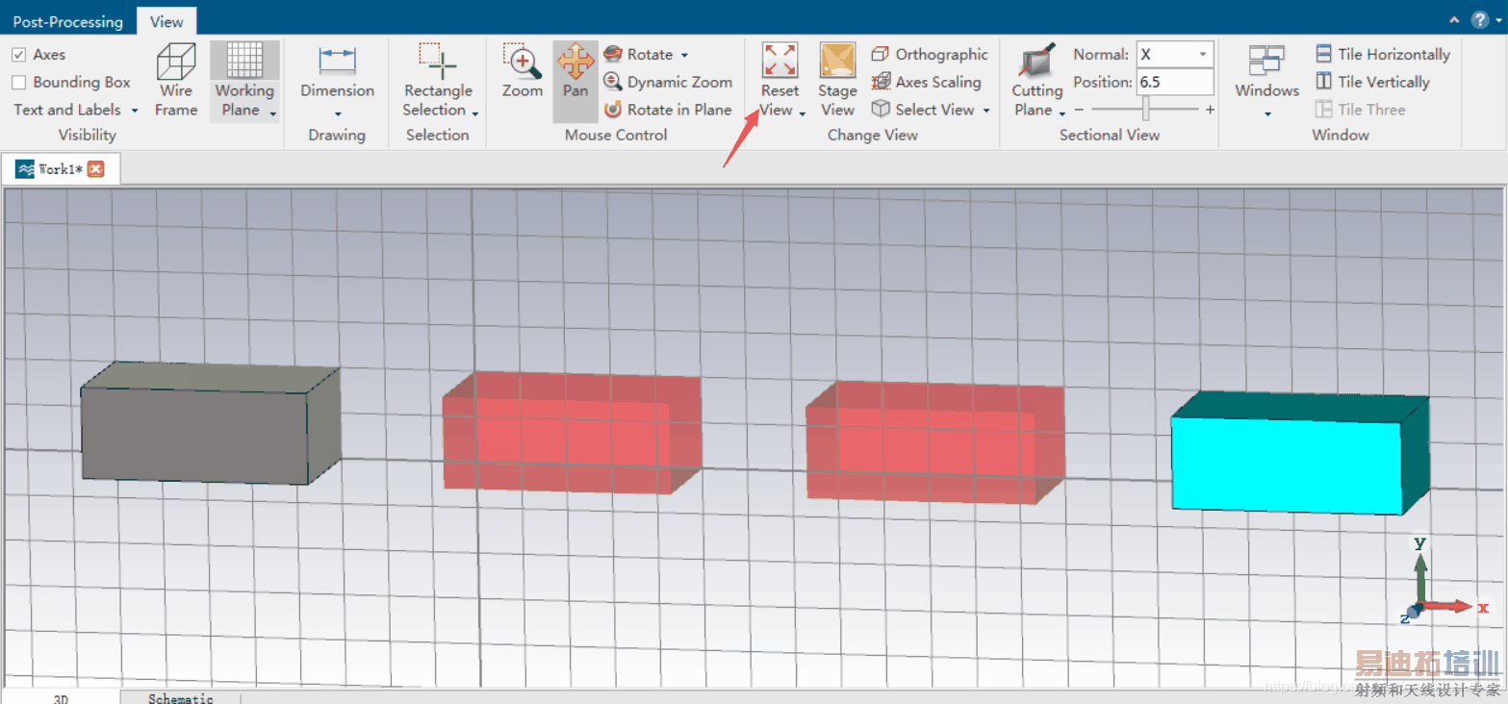Open the Working Plane dropdown arrow
The image size is (1508, 704).
tap(273, 113)
